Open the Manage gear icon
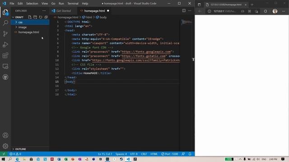The height and width of the screenshot is (162, 289). [5, 146]
